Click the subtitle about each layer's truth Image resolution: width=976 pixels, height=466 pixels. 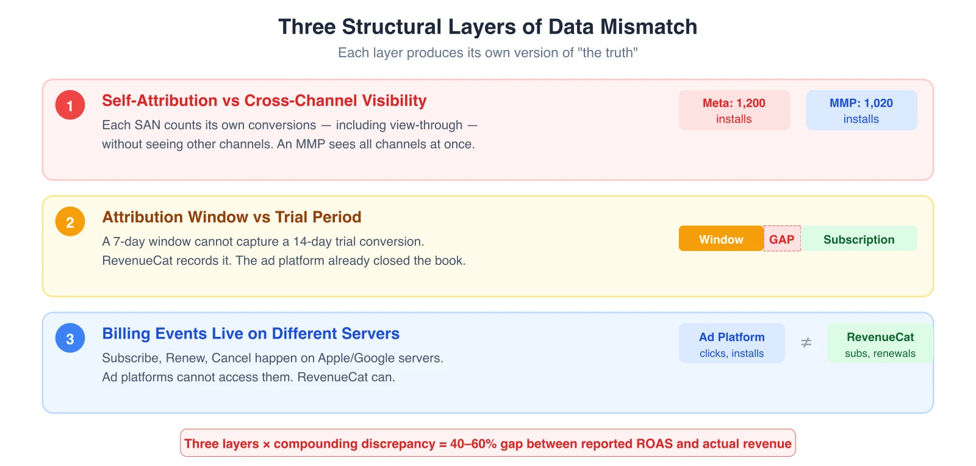click(x=488, y=53)
